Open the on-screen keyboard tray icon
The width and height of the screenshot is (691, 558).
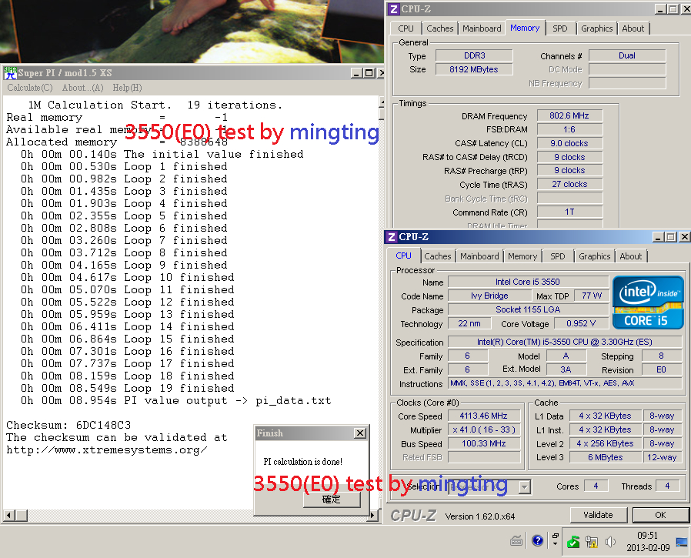click(516, 540)
